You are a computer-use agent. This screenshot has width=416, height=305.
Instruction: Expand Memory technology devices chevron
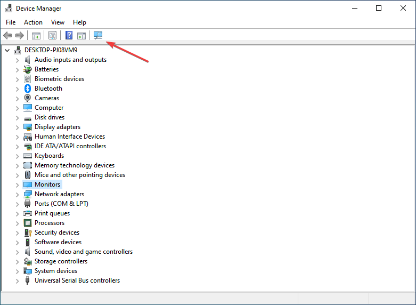point(18,166)
